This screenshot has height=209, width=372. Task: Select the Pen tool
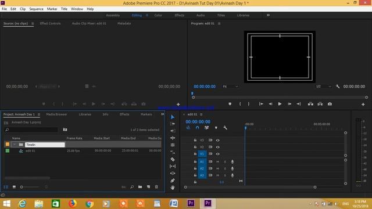click(173, 181)
